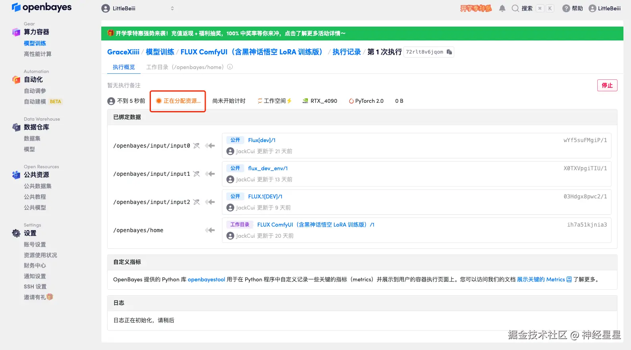Click the 设置 gear icon

click(16, 233)
